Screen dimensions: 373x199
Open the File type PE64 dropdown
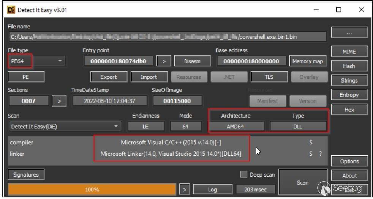tap(37, 61)
